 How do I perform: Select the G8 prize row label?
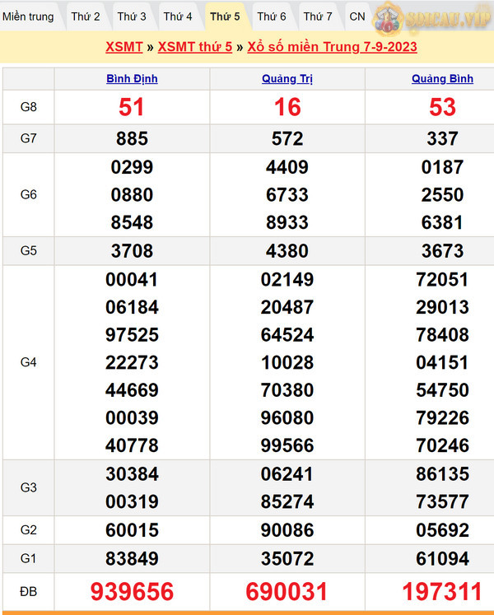click(x=29, y=107)
